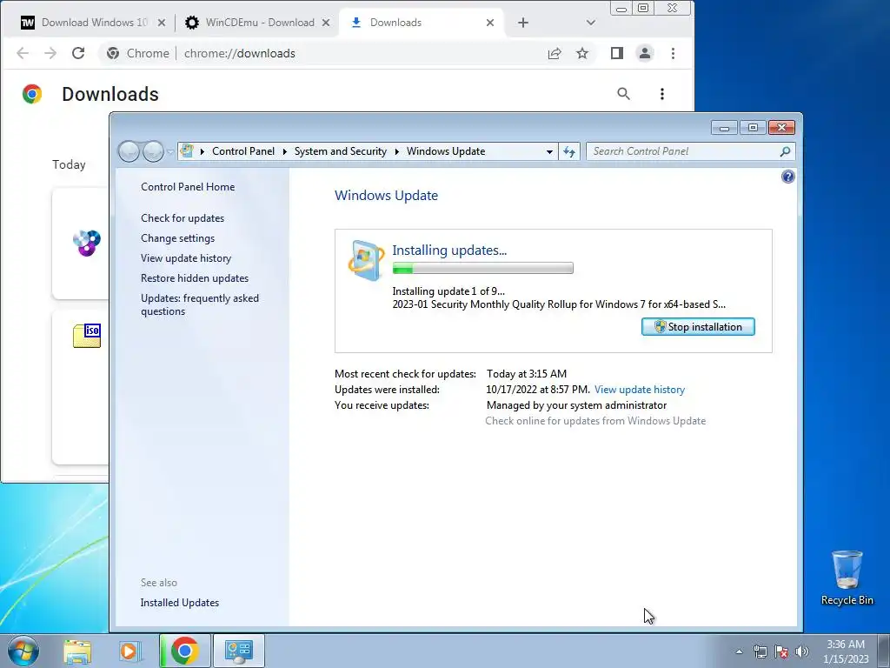Click Check online for updates from Windows Update
Image resolution: width=890 pixels, height=668 pixels.
595,421
